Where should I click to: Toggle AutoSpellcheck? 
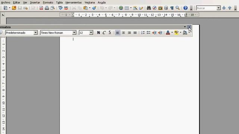coord(66,8)
